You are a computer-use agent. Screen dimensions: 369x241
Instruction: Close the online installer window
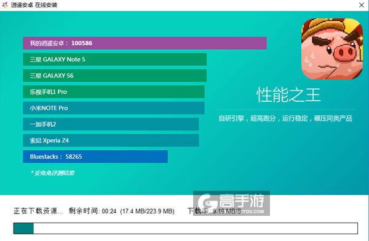point(362,5)
